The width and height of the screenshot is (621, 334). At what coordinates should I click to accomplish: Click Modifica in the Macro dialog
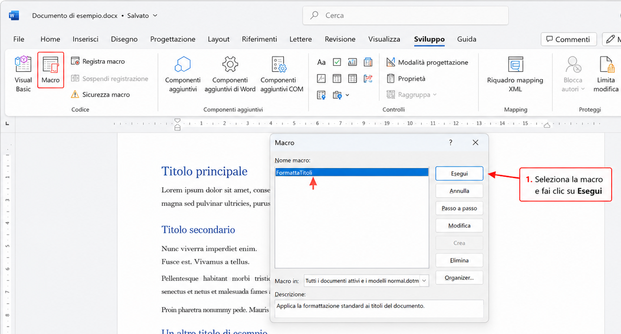click(x=459, y=225)
